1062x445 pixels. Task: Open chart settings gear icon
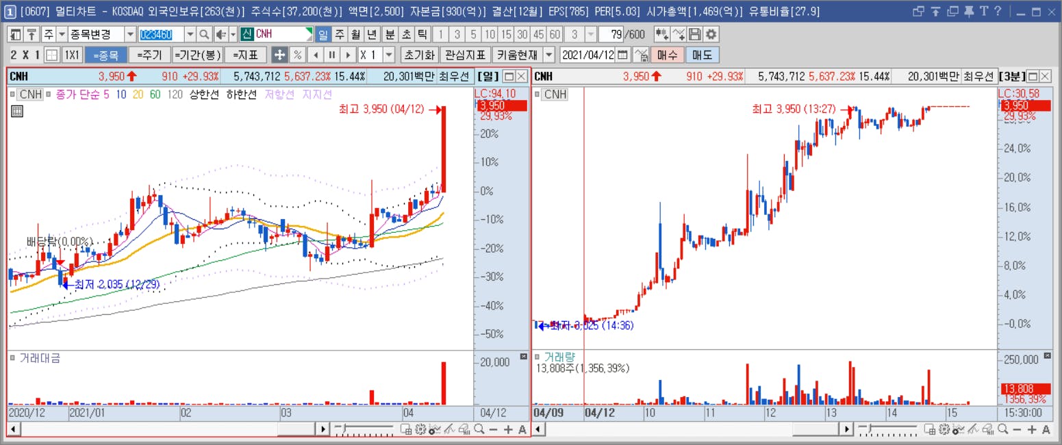point(711,34)
